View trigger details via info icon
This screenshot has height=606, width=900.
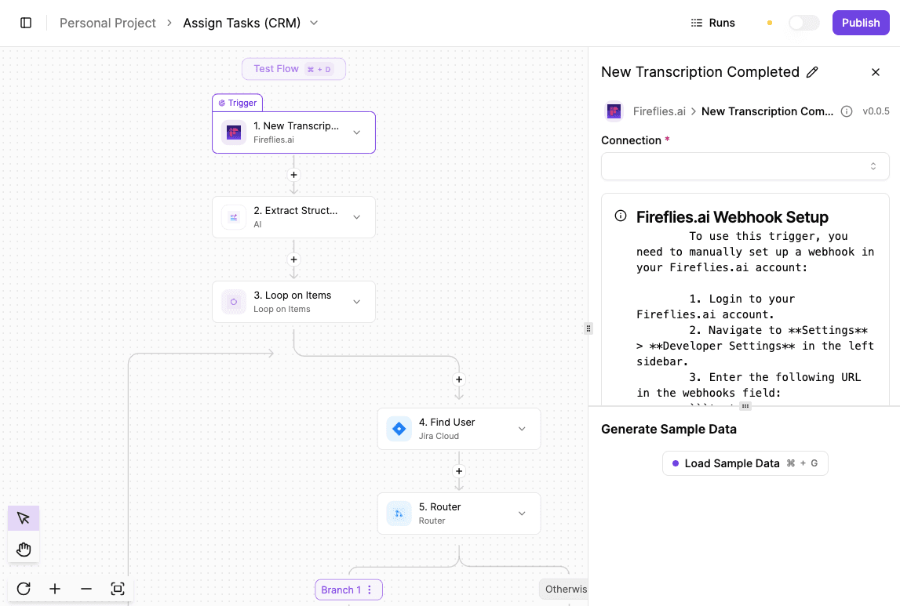click(x=846, y=111)
